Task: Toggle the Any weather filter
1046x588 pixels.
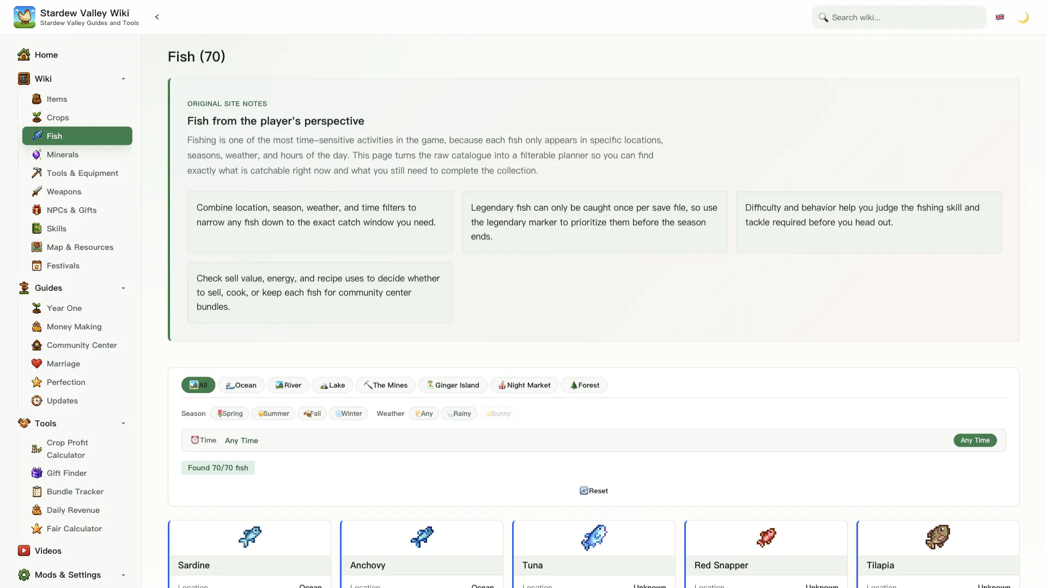Action: [424, 414]
